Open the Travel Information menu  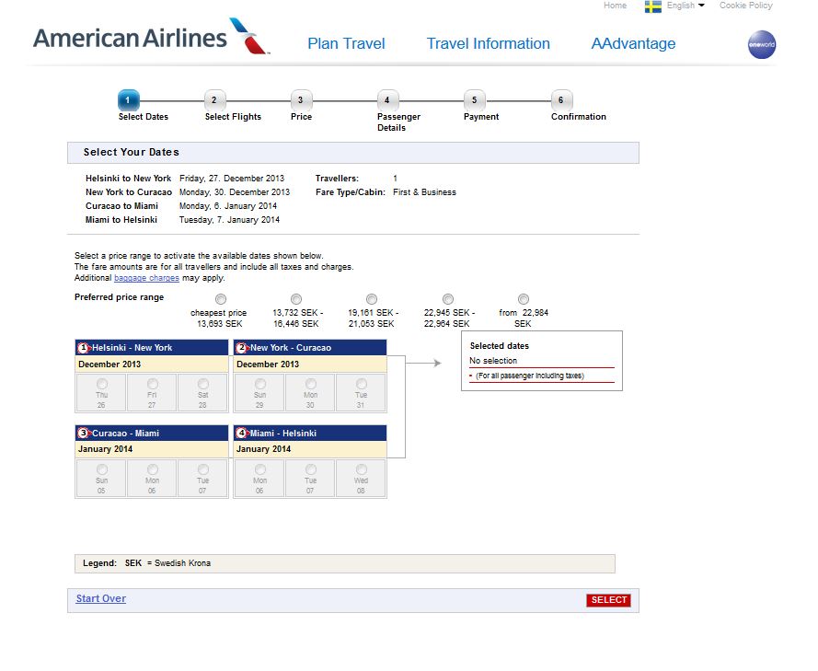tap(488, 43)
